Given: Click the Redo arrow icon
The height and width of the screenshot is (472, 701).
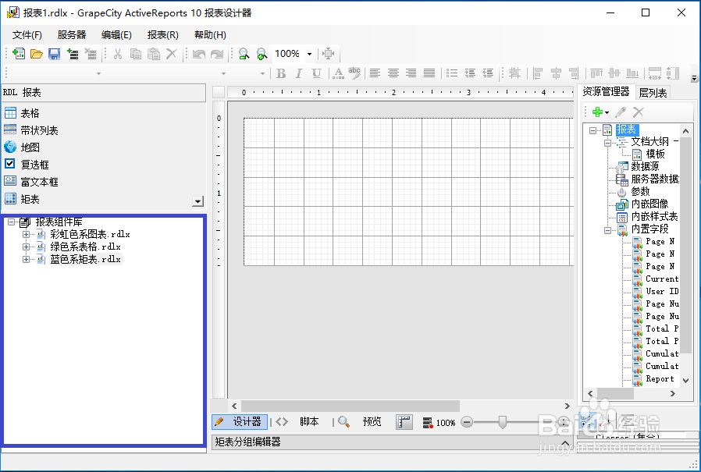Looking at the screenshot, I should [217, 54].
